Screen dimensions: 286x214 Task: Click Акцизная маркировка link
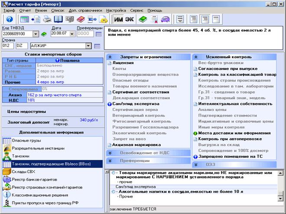coord(136,145)
